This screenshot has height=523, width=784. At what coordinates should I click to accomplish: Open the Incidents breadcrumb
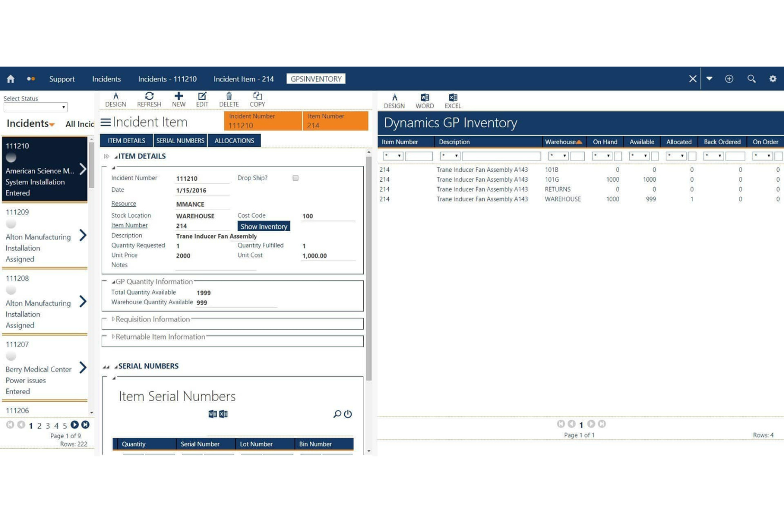click(x=106, y=79)
